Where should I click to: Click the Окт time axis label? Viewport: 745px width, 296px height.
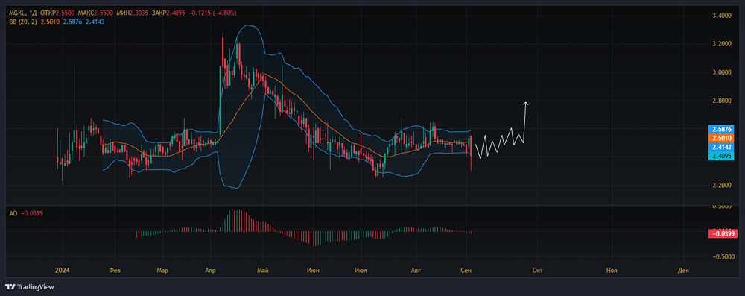click(537, 270)
